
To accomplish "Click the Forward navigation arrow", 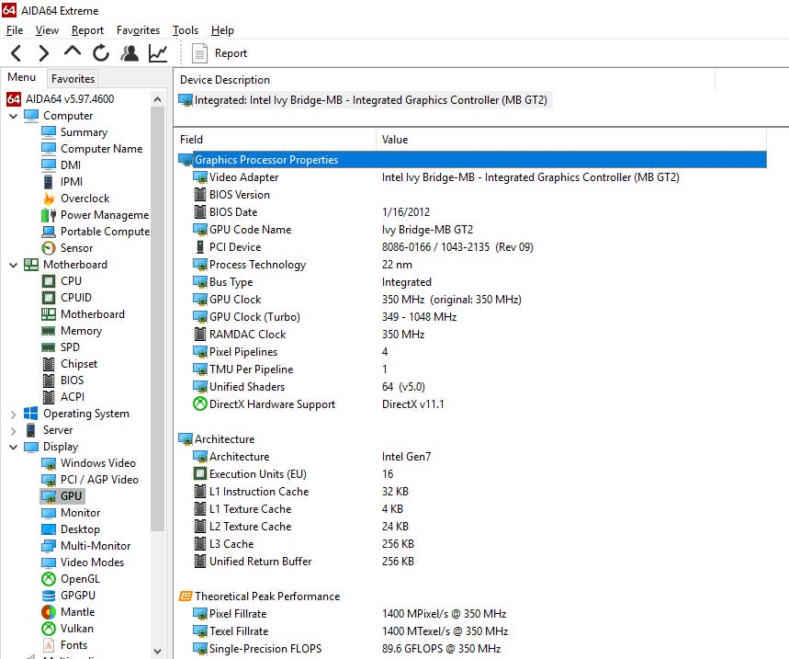I will [43, 53].
